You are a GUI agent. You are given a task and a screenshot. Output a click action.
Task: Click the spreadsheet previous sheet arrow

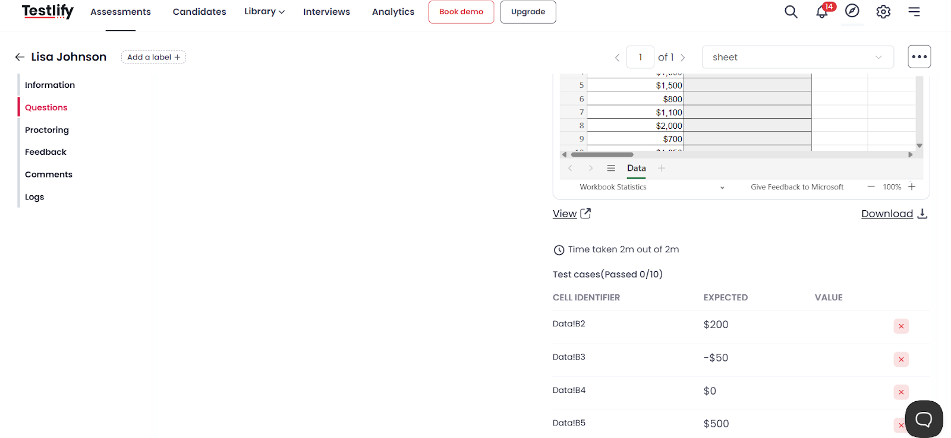pos(570,169)
